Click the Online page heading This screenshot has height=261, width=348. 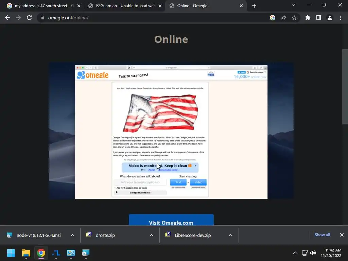coord(171,39)
